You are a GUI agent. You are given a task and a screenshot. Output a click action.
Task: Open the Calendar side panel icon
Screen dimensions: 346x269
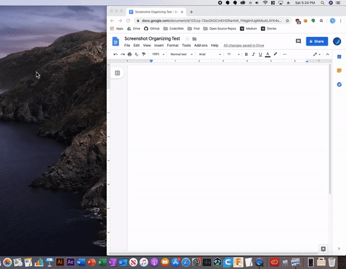coord(339,56)
